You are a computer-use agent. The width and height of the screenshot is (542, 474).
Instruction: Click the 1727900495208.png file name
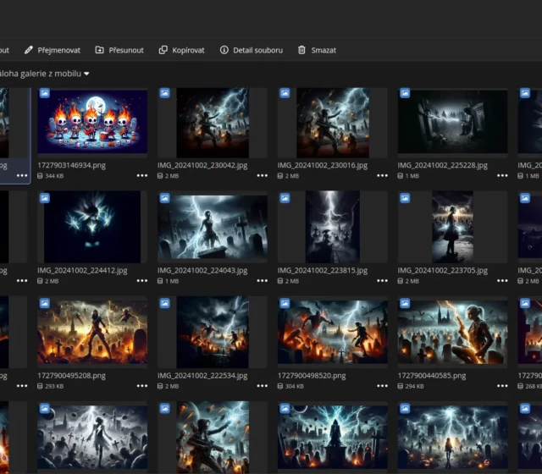[x=72, y=375]
